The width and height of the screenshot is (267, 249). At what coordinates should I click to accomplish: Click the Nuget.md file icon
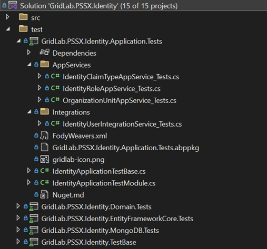click(44, 194)
